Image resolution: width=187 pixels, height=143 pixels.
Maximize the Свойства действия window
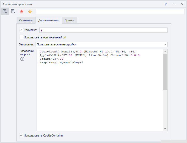click(x=174, y=4)
